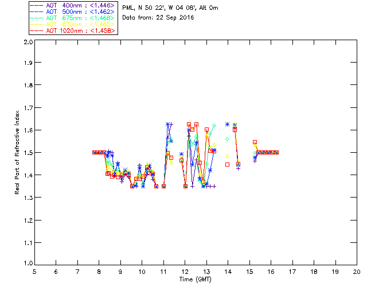Click y-axis tick label 1.8
This screenshot has height=294, width=367.
28,85
